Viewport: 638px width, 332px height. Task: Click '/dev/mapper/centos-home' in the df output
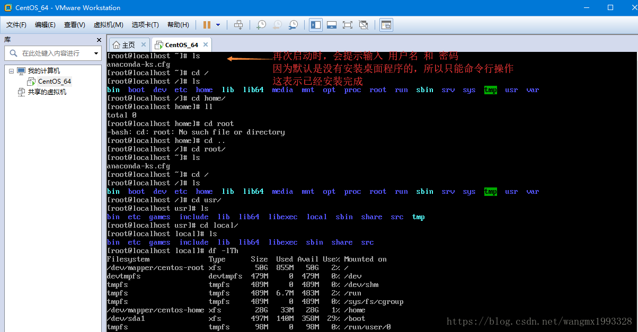[x=155, y=310]
